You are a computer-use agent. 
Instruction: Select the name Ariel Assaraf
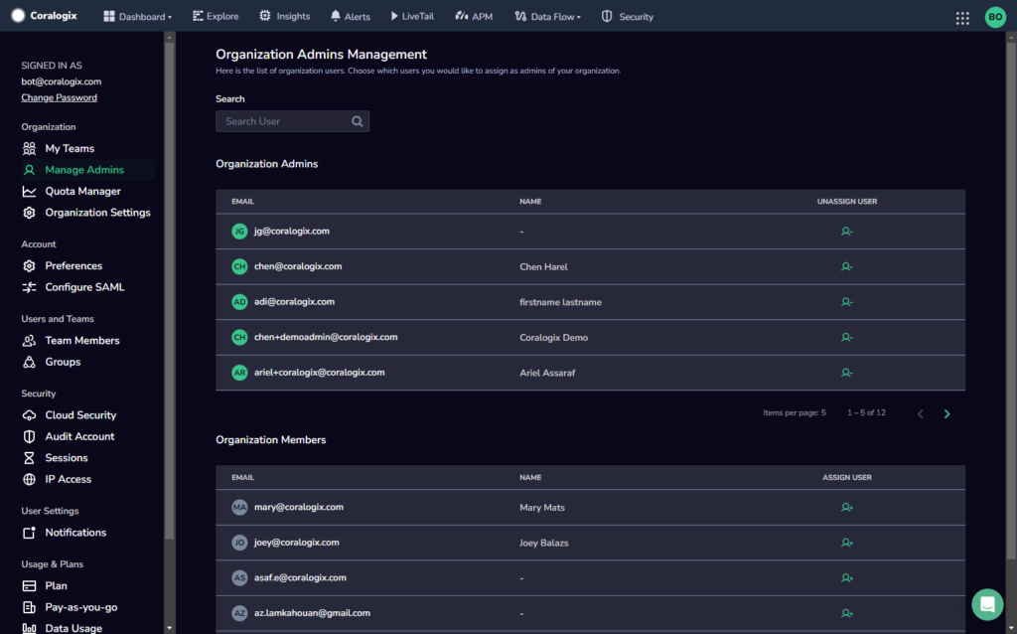pyautogui.click(x=547, y=373)
